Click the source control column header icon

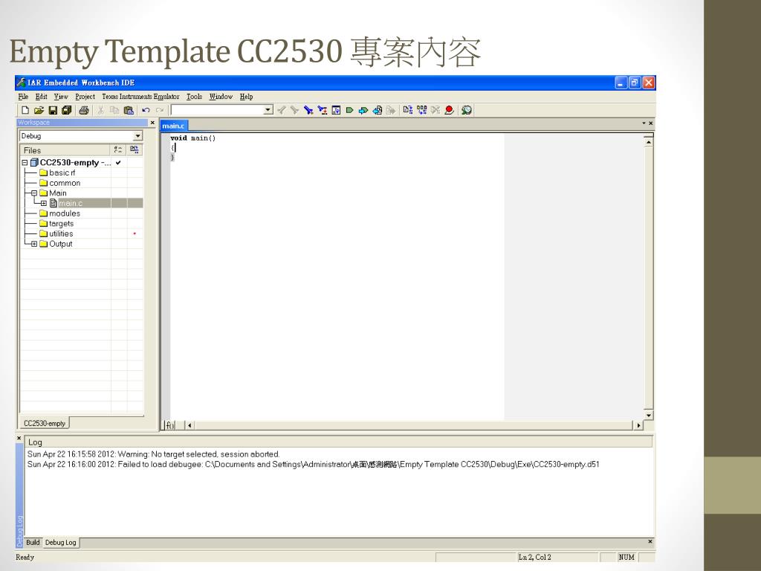pos(135,149)
